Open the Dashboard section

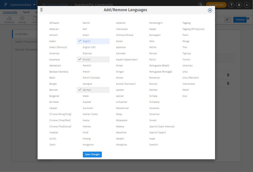click(9, 20)
